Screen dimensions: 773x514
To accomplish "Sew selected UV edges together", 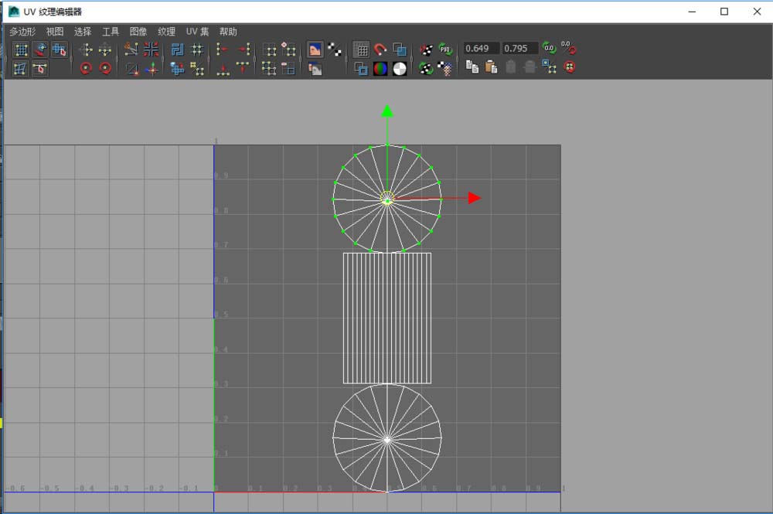I will coord(153,48).
